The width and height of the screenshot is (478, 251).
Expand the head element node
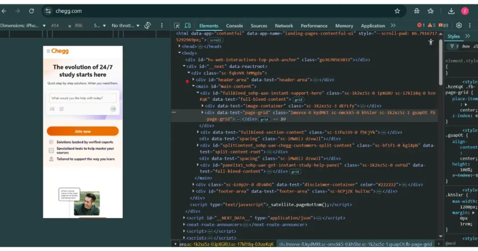click(180, 46)
